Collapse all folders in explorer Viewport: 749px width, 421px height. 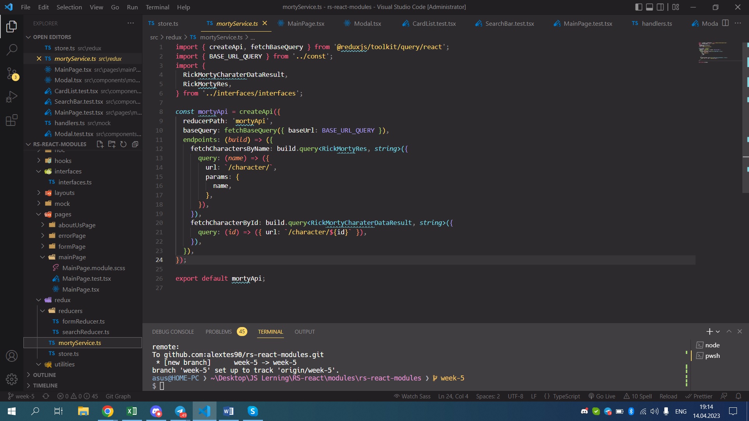[135, 144]
